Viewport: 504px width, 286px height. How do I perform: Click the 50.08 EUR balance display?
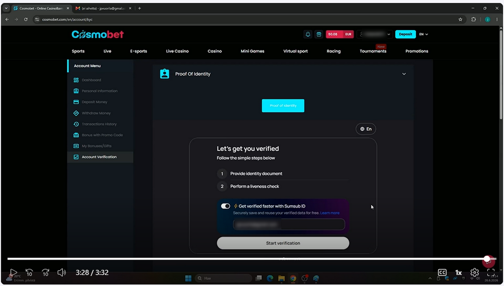pos(340,34)
